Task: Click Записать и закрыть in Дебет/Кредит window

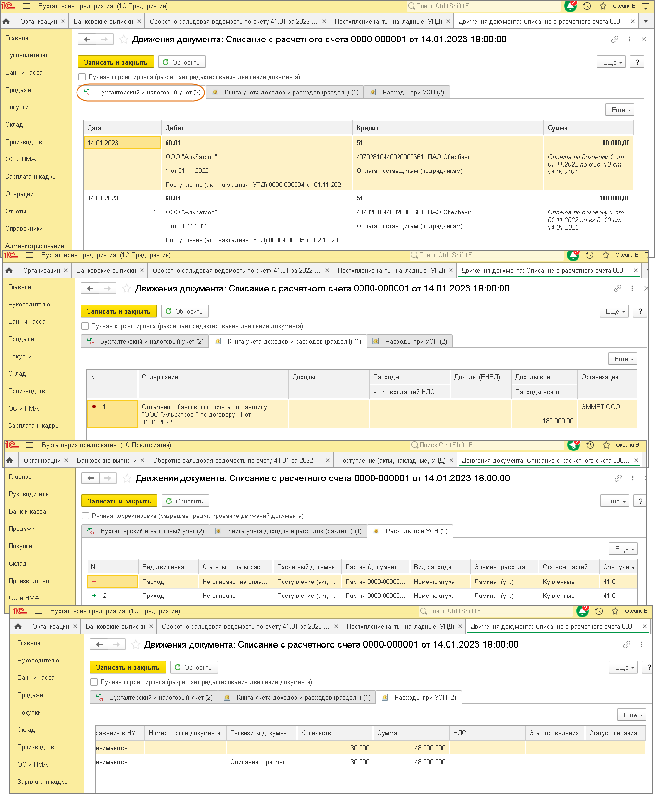Action: tap(116, 62)
